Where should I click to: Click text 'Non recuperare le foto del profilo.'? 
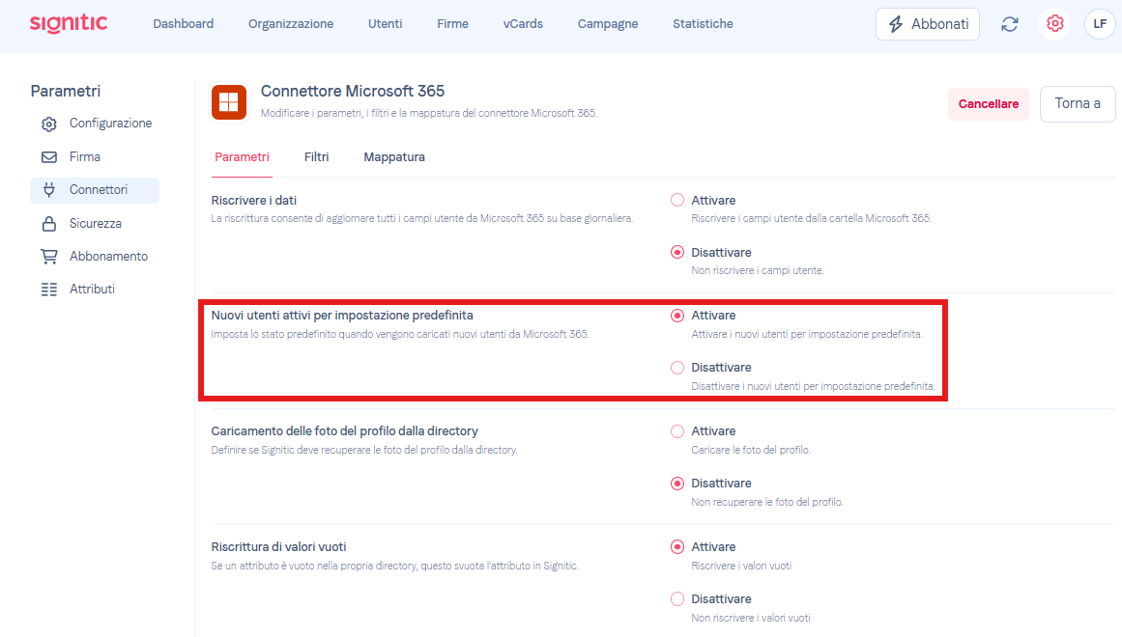pyautogui.click(x=767, y=503)
